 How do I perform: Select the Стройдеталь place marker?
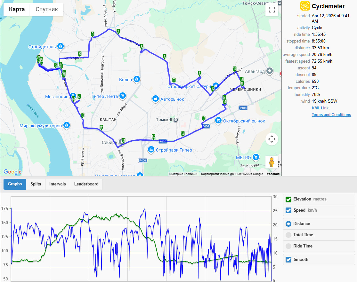tap(60, 46)
